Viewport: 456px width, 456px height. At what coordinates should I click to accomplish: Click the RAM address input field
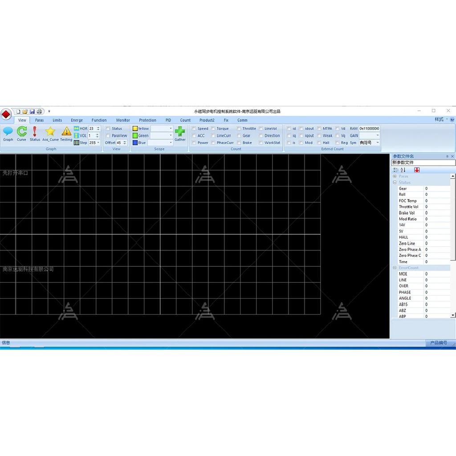point(369,128)
